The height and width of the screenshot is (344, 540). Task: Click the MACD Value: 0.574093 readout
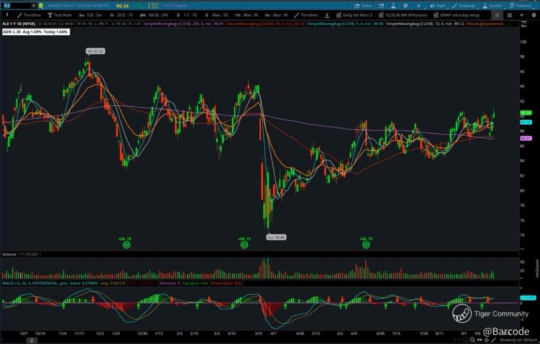pyautogui.click(x=84, y=284)
